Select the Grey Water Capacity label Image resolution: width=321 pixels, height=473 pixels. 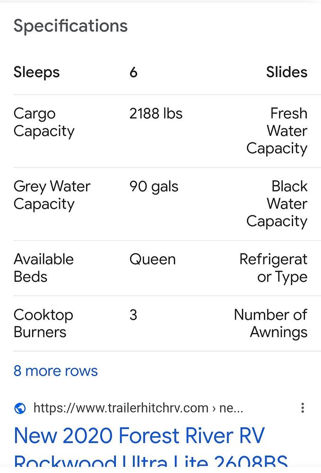(x=52, y=195)
